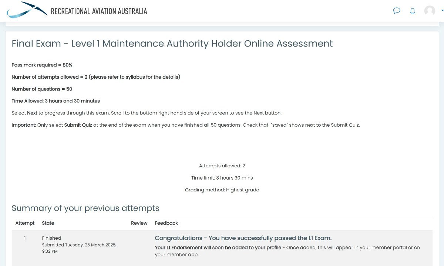The image size is (444, 266).
Task: Select the 'Number of attempts allowed = 2' line
Action: tap(96, 77)
